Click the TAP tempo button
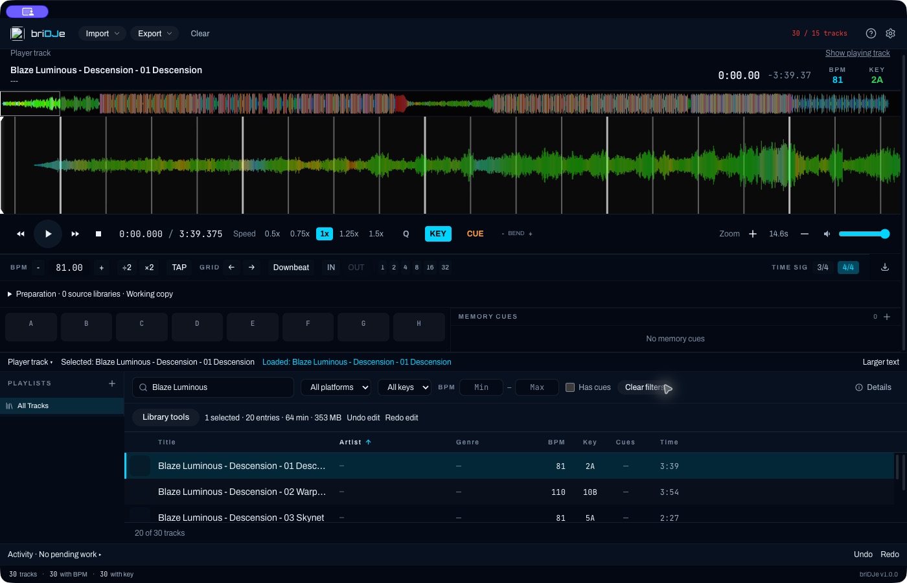907x583 pixels. 179,268
